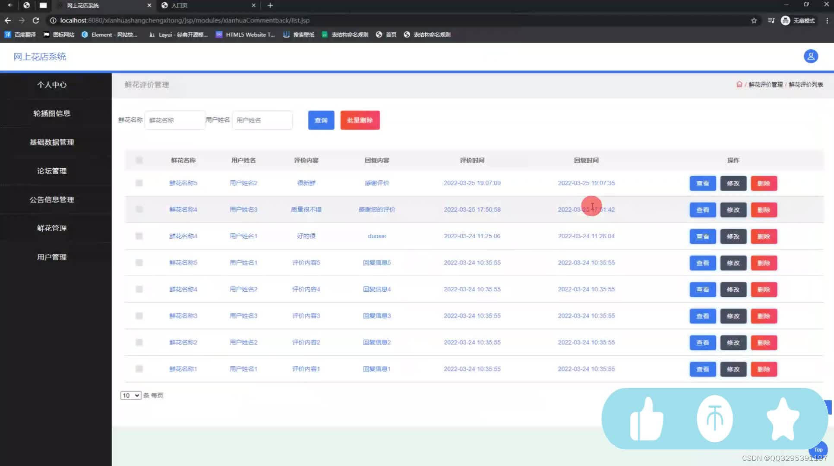834x466 pixels.
Task: Click the 网上花店系统 site title
Action: click(40, 57)
